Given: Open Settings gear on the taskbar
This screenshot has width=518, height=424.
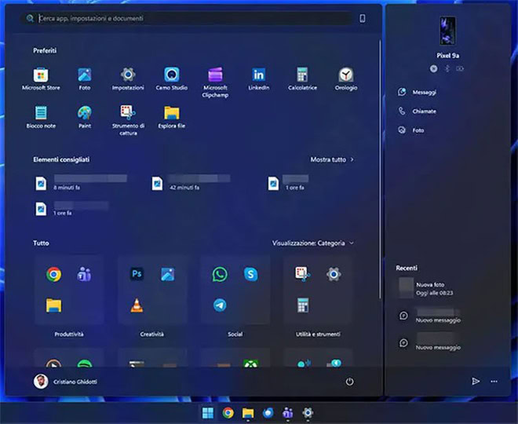Looking at the screenshot, I should [x=308, y=413].
